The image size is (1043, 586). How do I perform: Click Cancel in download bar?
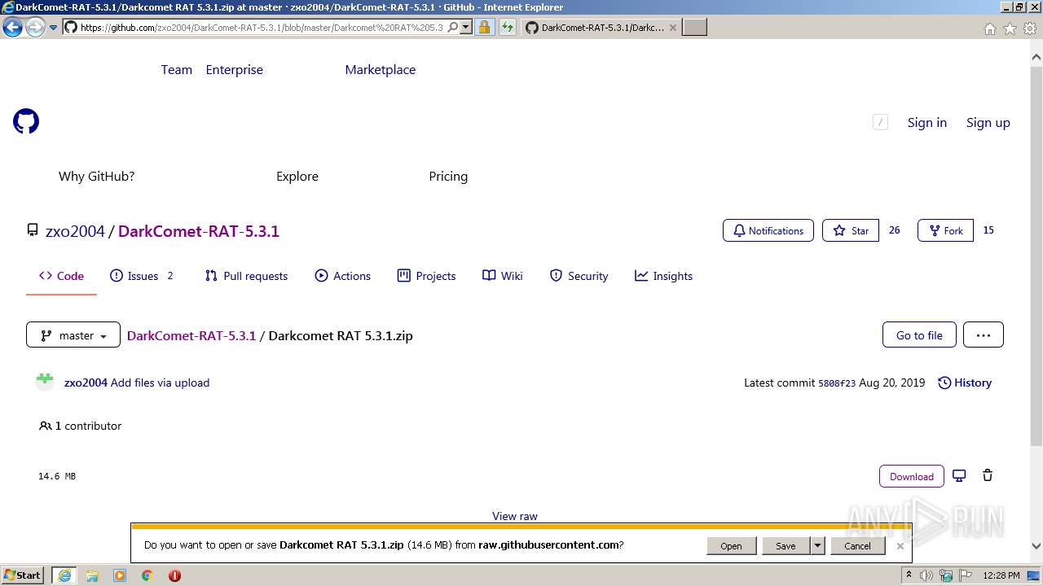click(x=857, y=546)
